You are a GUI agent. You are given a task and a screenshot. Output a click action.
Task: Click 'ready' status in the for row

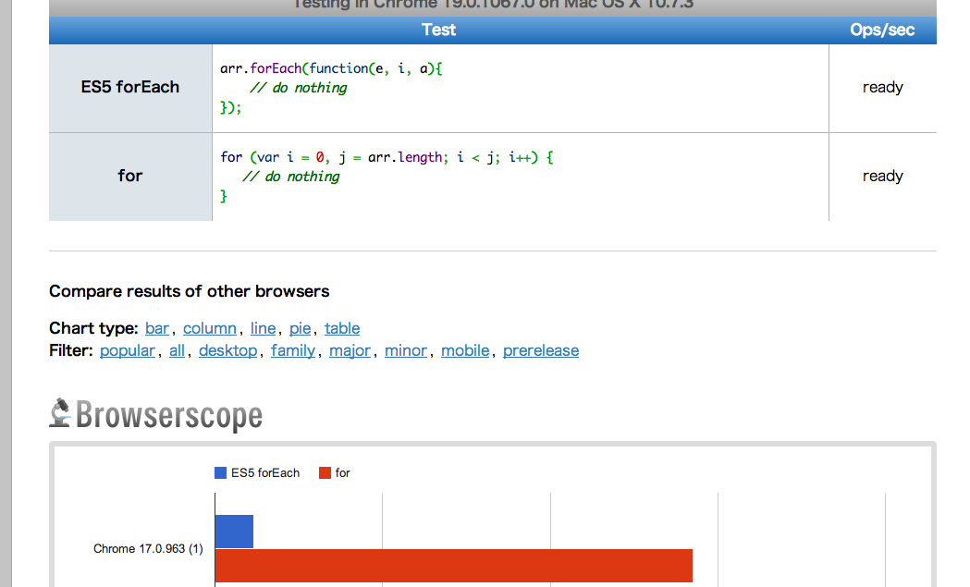tap(883, 177)
